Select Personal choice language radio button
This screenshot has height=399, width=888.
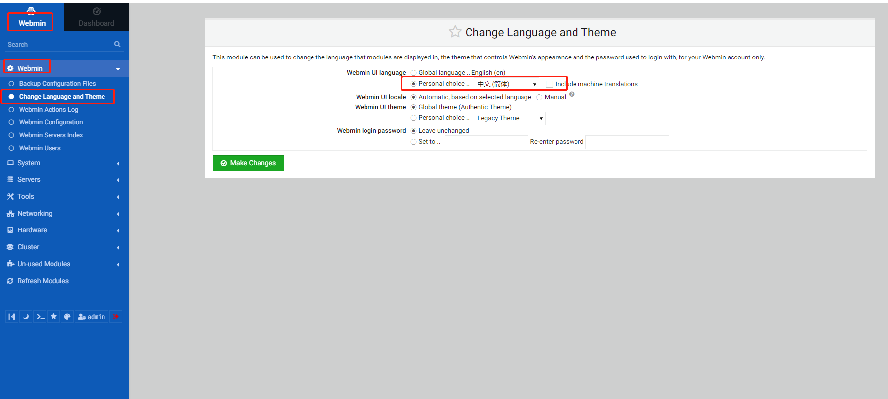[413, 84]
